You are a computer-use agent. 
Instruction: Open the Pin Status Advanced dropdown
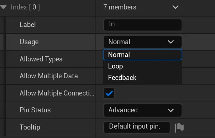click(x=142, y=110)
